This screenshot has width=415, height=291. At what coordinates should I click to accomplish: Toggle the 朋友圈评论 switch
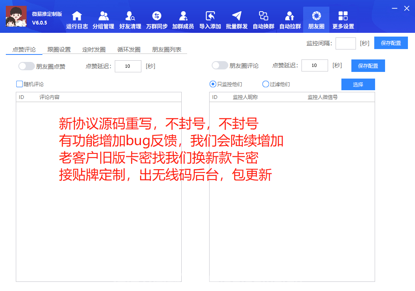[x=220, y=65]
